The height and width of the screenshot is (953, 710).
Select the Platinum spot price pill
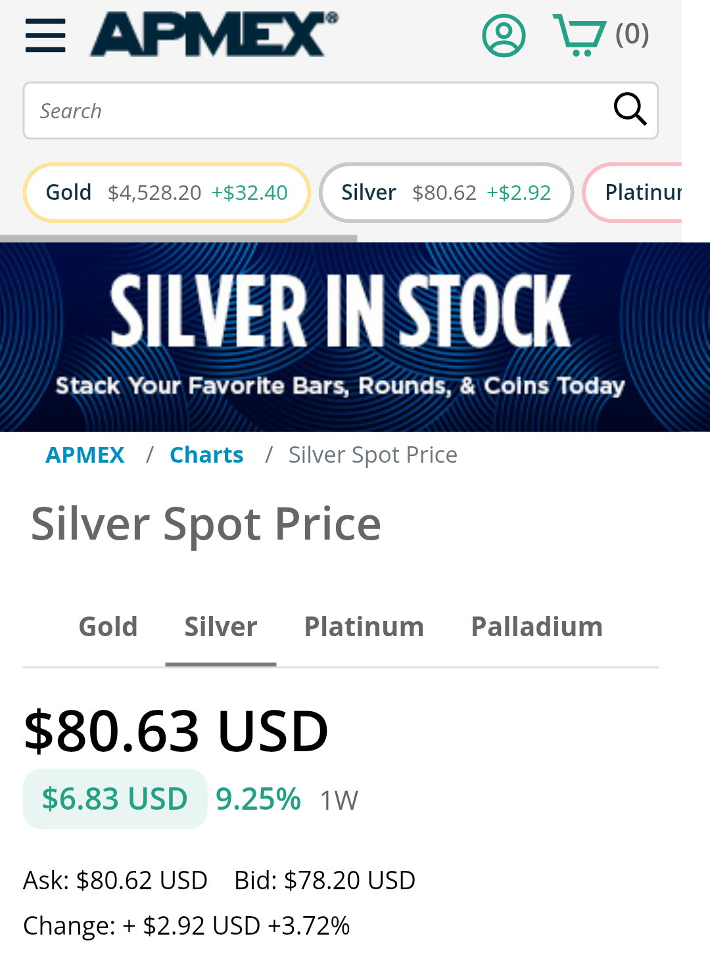point(641,193)
